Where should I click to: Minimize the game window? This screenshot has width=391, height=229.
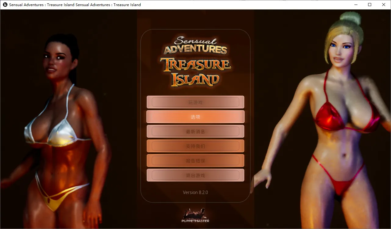(355, 5)
